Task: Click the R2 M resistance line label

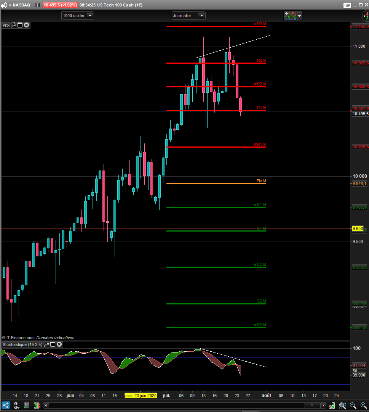Action: pos(262,60)
